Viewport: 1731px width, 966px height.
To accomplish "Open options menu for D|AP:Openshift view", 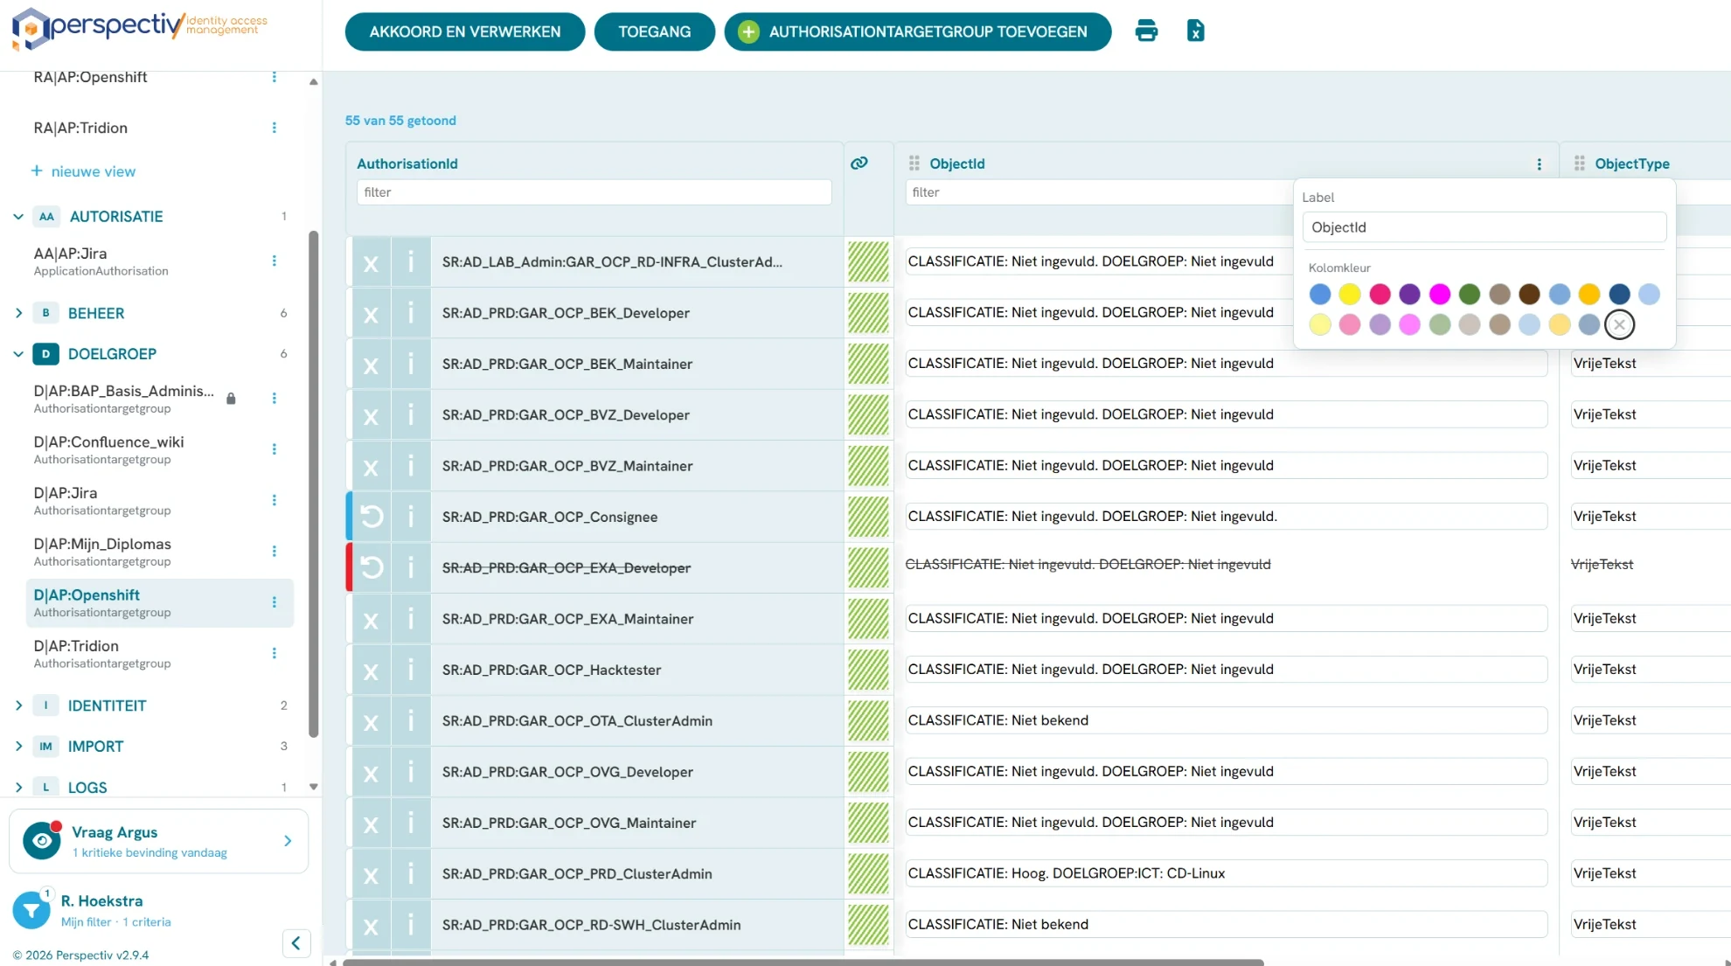I will click(275, 602).
